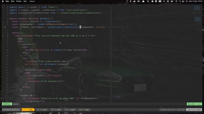
Task: Click the menu bar date and clock
Action: [x=196, y=1]
